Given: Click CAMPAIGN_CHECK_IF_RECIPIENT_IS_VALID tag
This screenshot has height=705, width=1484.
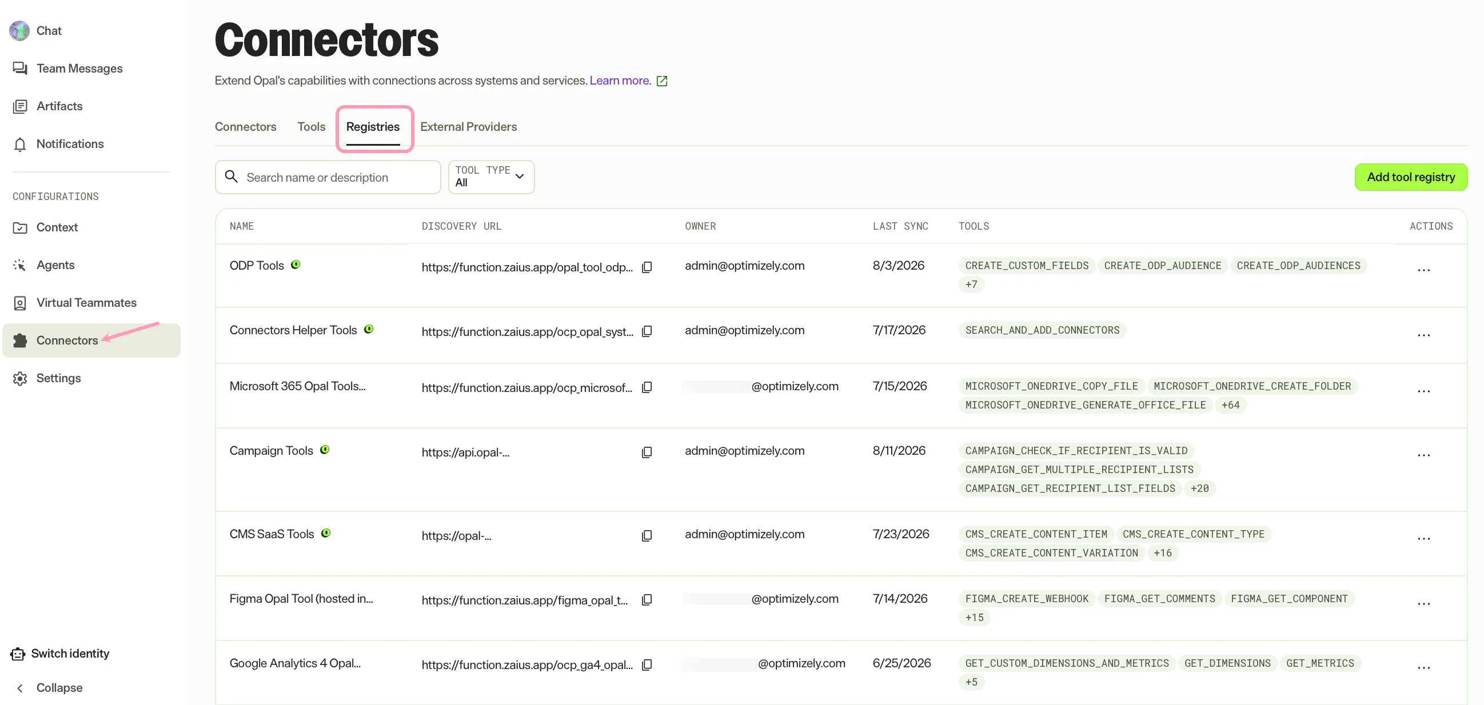Looking at the screenshot, I should pos(1076,450).
